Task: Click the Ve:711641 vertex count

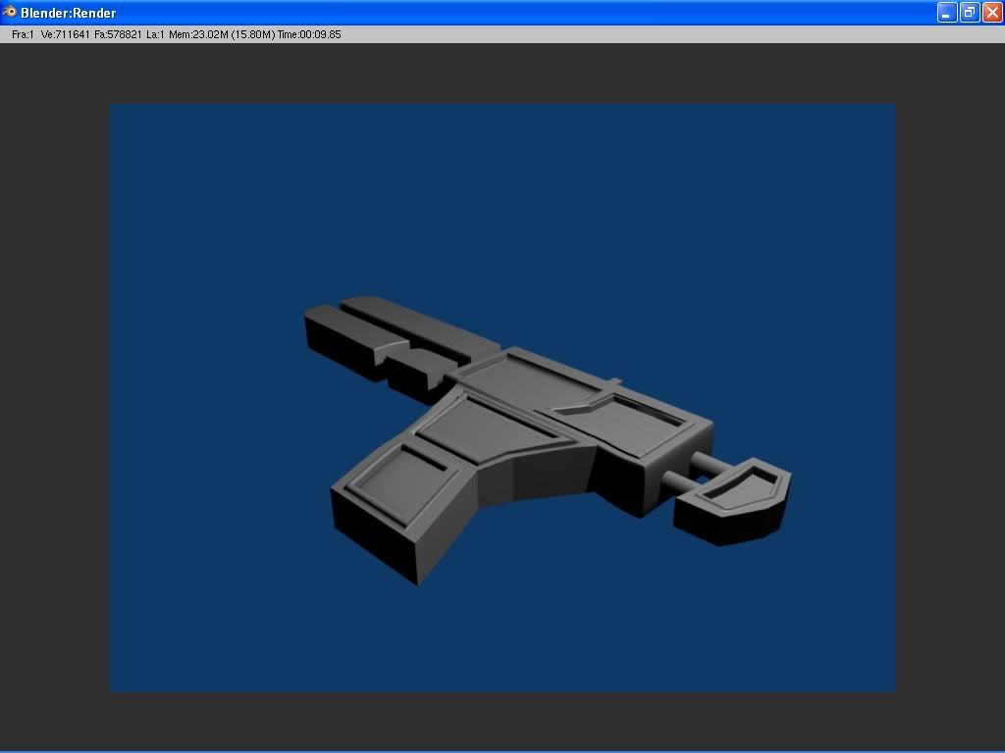Action: pos(65,34)
